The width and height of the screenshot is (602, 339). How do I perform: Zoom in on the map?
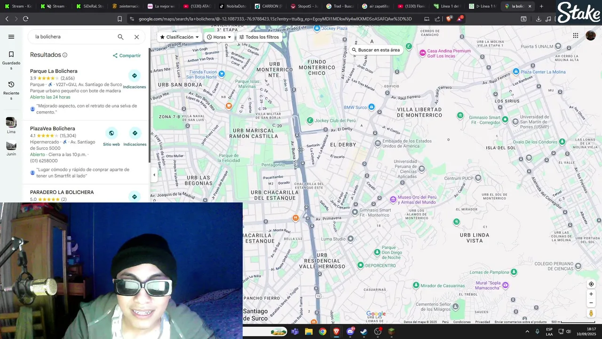coord(591,294)
